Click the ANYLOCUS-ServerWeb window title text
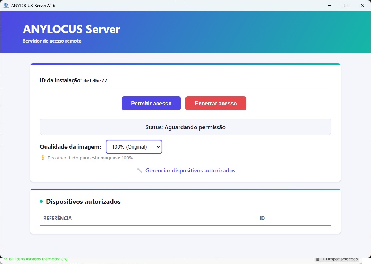Screen dimensions: 371x264 pos(33,6)
